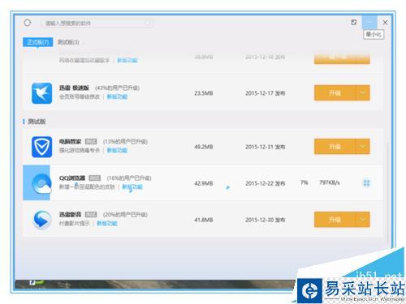The image size is (406, 304).
Task: Open 新版功能 link in the top partial row
Action: (127, 60)
